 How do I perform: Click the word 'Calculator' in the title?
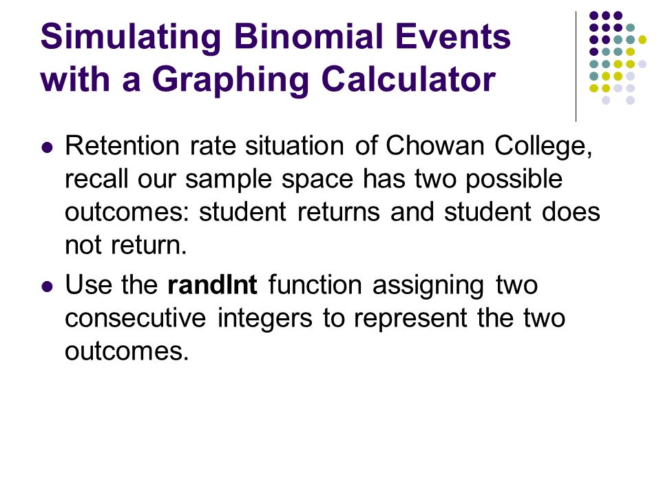click(408, 79)
